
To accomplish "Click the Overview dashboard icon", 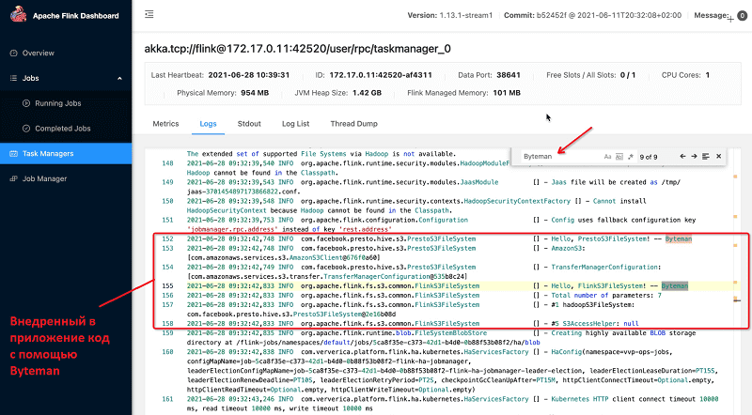I will [x=13, y=54].
